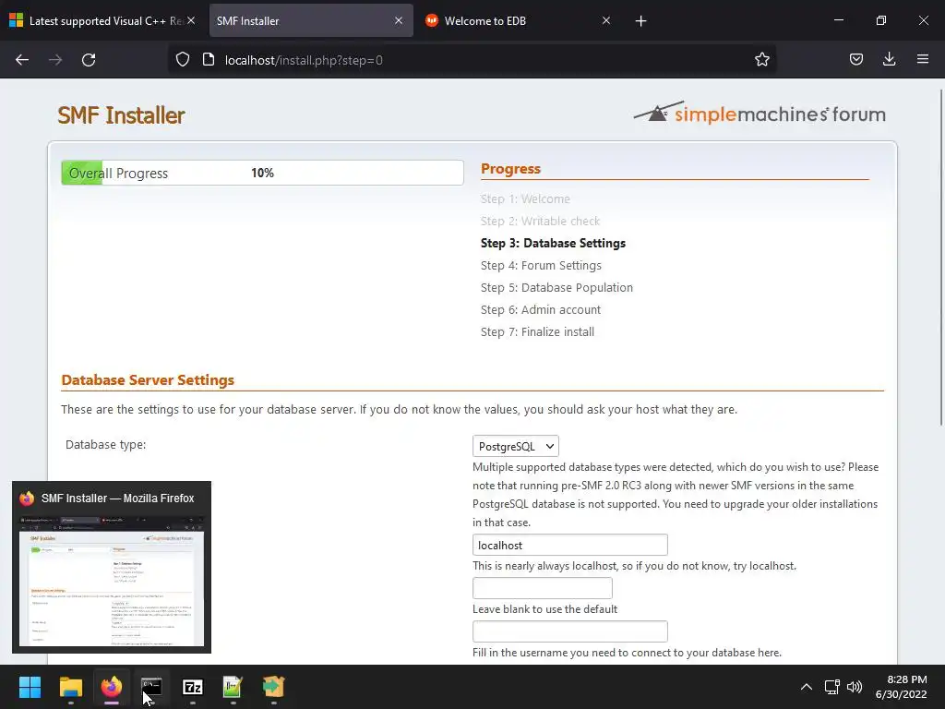945x709 pixels.
Task: Close the Welcome to EDB tab
Action: [606, 20]
